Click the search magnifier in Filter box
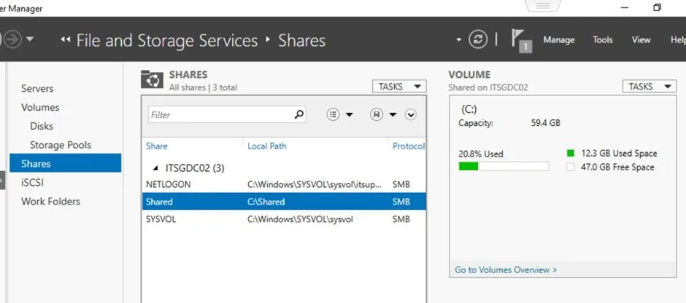This screenshot has height=303, width=686. click(298, 114)
